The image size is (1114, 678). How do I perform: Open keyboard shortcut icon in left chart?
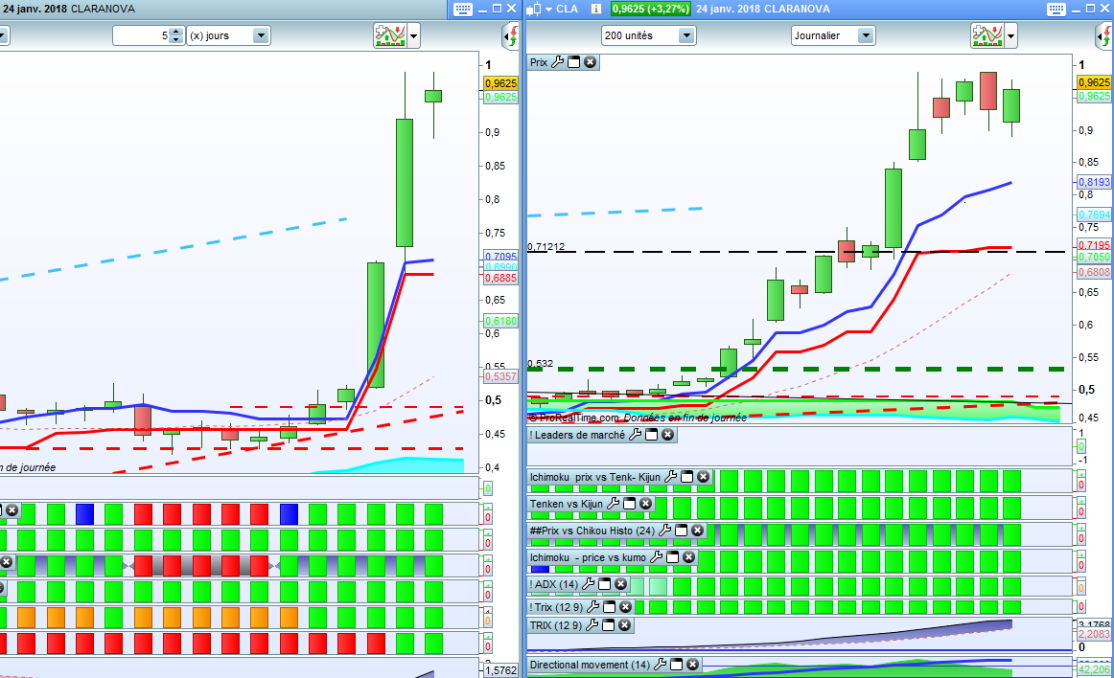point(462,10)
